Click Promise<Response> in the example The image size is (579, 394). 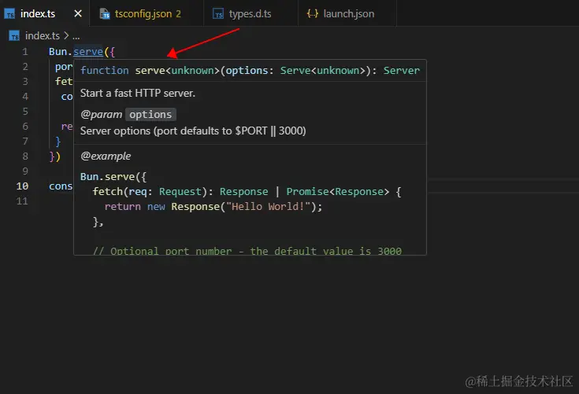click(x=337, y=192)
